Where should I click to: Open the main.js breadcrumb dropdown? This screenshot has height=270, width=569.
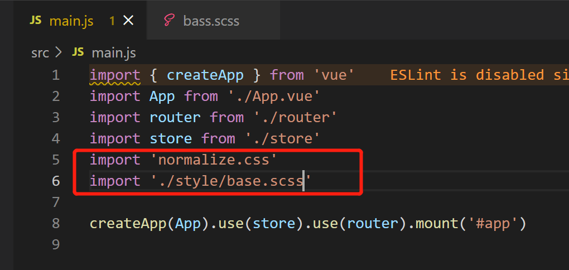[114, 53]
